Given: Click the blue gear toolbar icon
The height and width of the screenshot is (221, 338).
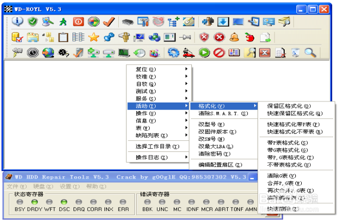Looking at the screenshot, I should point(173,53).
